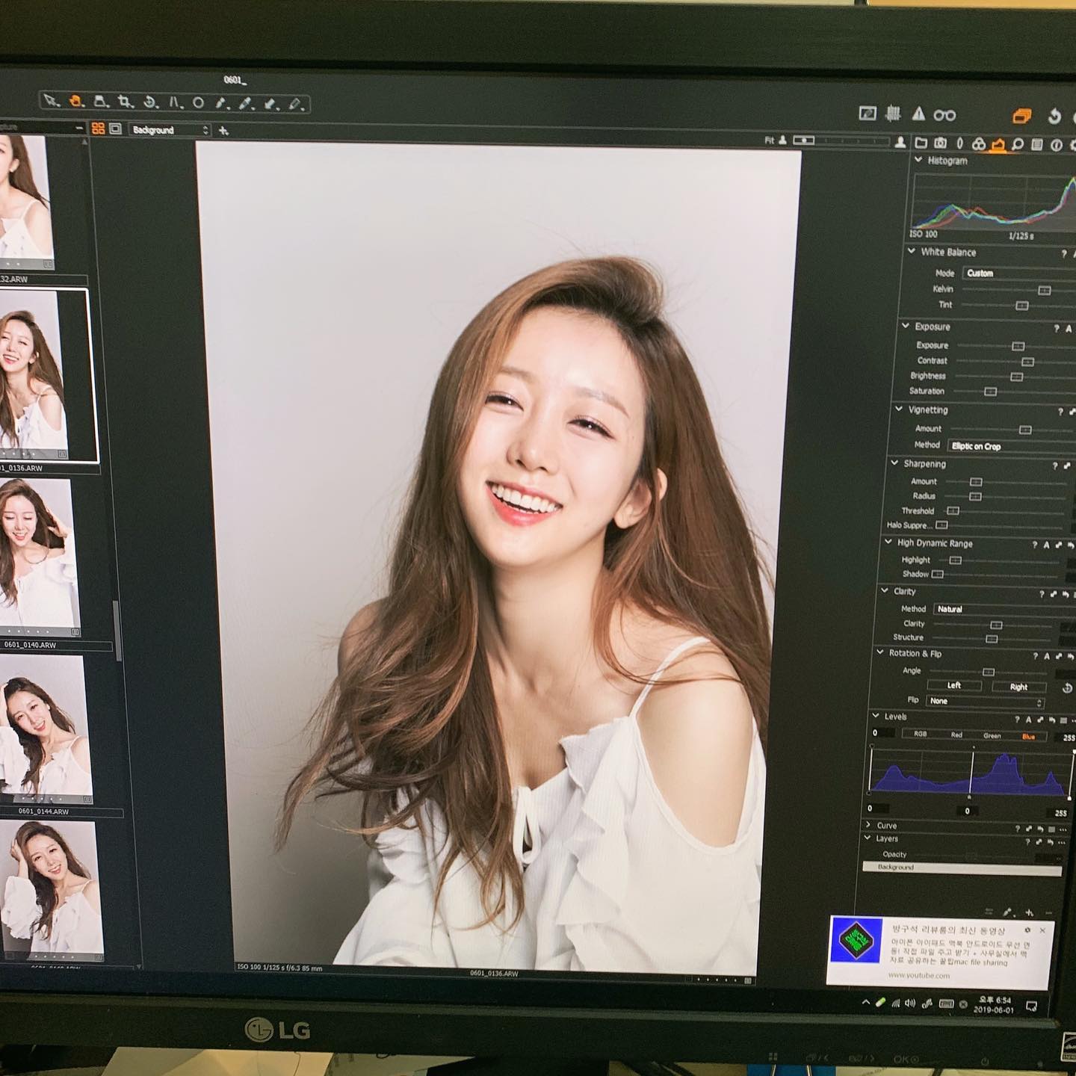Expand the Curve panel

[868, 825]
